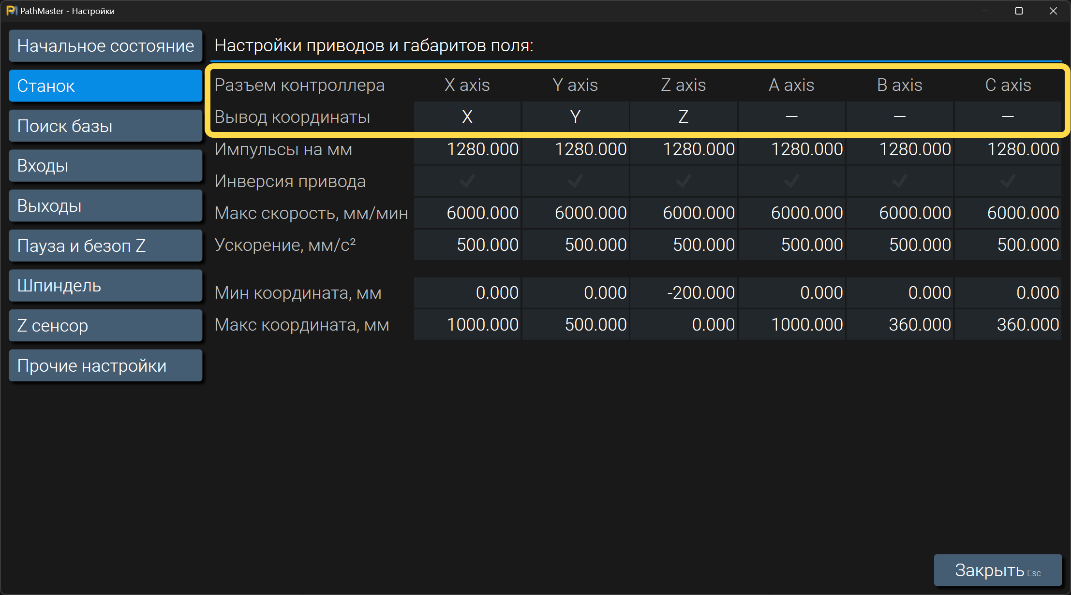Screen dimensions: 1071x595
Task: Toggle drive inversion for X axis
Action: [467, 181]
